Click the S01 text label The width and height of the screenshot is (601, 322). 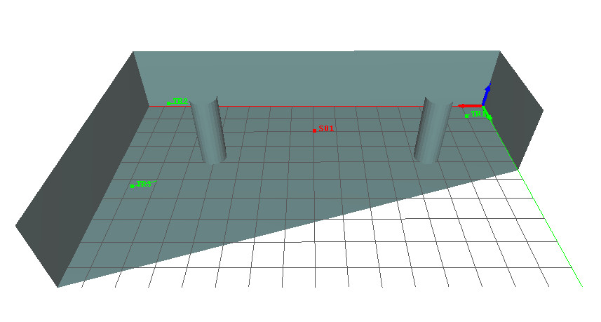[327, 129]
